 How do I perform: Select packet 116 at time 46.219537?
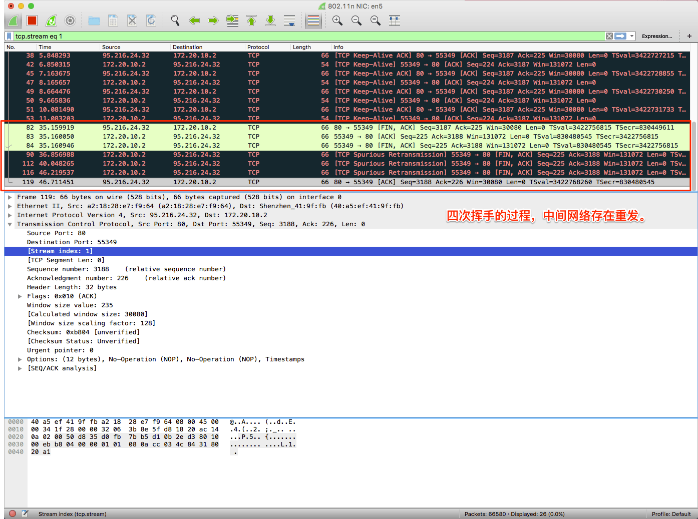(x=347, y=173)
